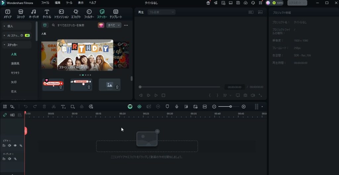Open the テンプレート (Templates) tab

(x=116, y=14)
